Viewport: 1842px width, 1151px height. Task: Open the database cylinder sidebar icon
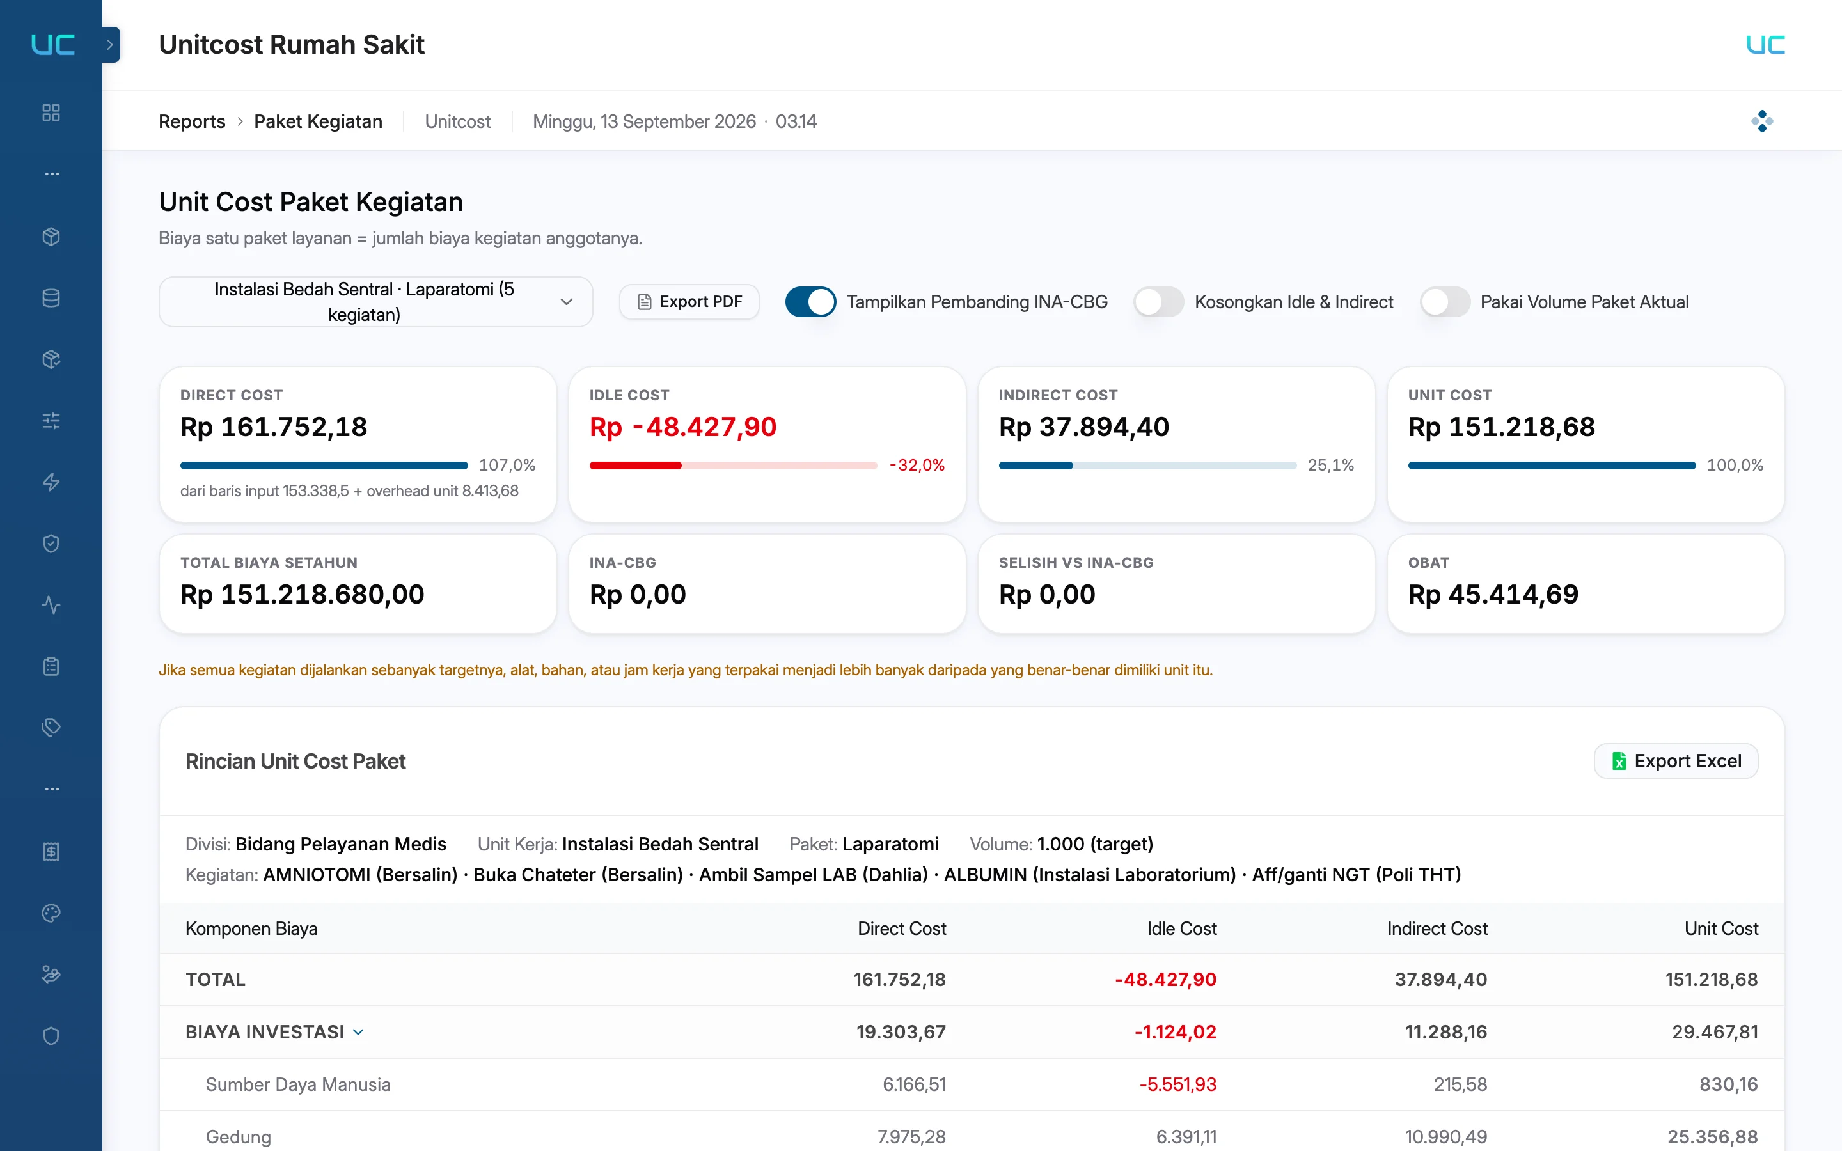click(51, 299)
